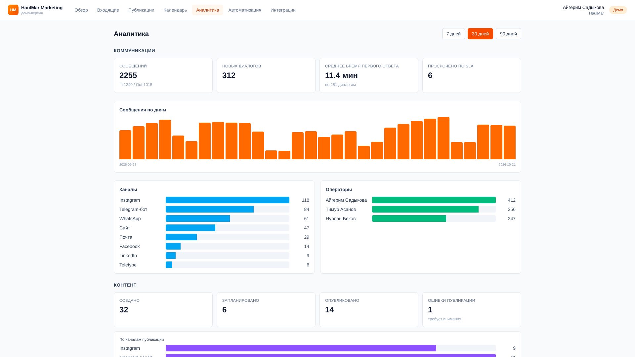Open the Автоматизация tab
Image resolution: width=635 pixels, height=357 pixels.
(245, 10)
